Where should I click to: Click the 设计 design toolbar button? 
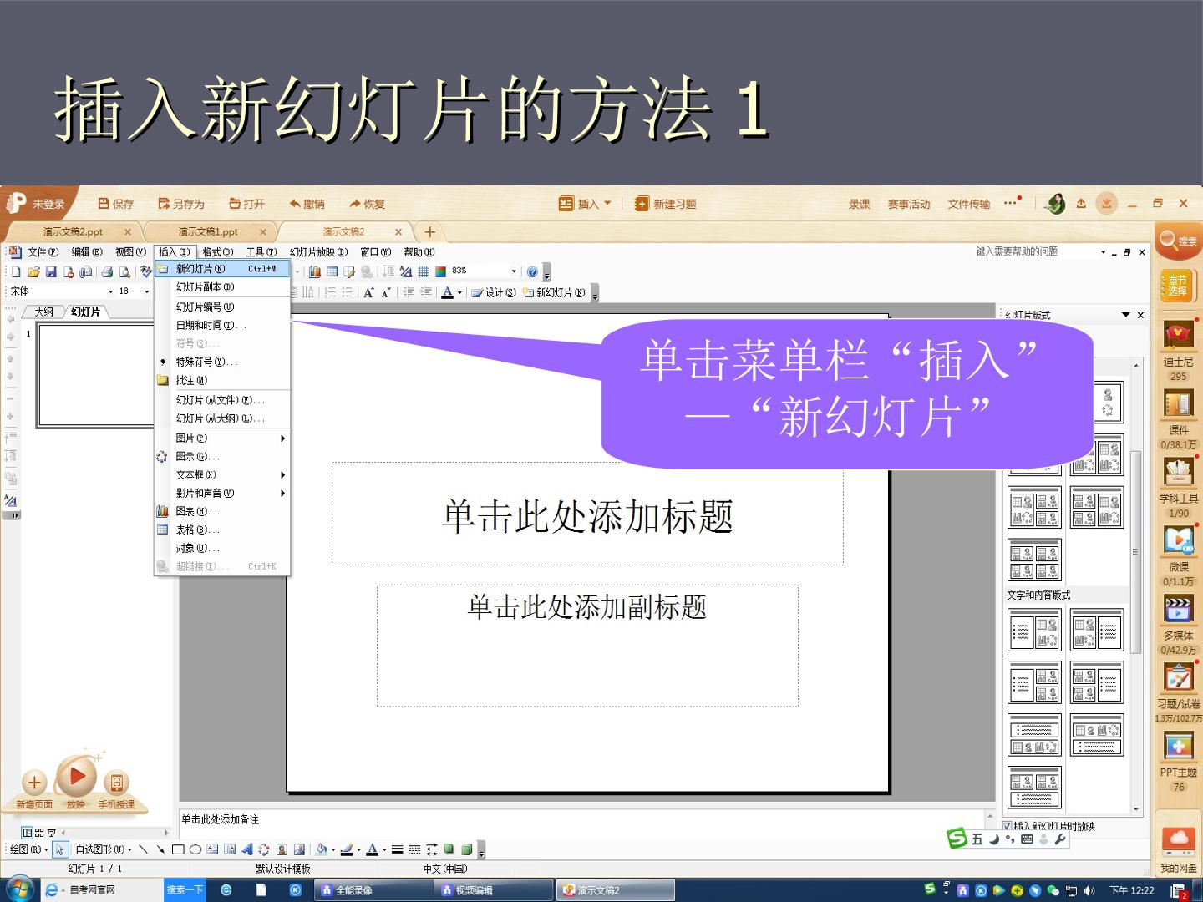coord(494,293)
